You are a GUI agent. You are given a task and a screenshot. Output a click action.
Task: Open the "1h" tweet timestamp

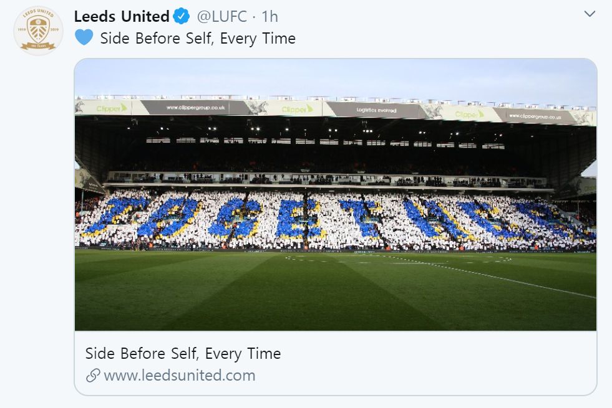pos(269,16)
